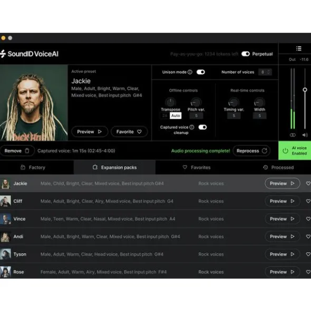The width and height of the screenshot is (311, 312).
Task: Click Remove captured voice button
Action: [x=17, y=151]
